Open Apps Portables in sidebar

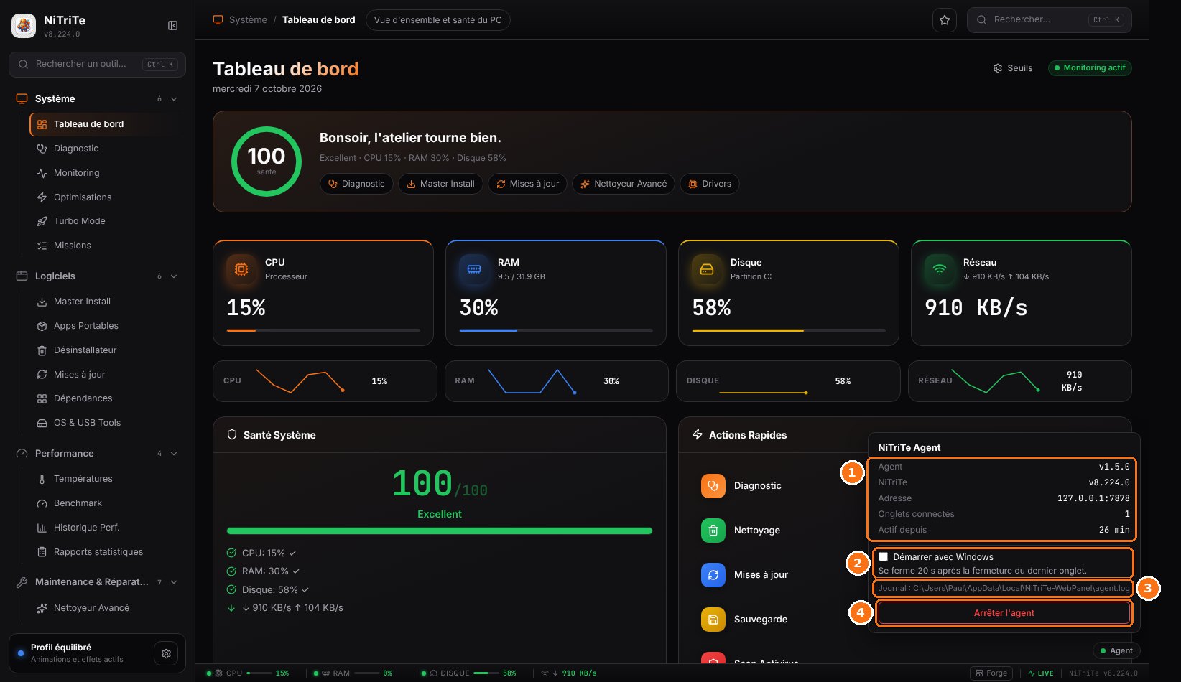click(x=107, y=326)
